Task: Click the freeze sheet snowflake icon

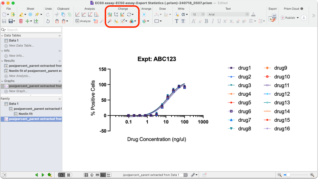Action: coord(30,14)
